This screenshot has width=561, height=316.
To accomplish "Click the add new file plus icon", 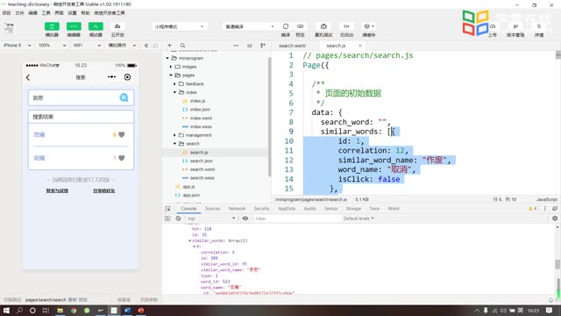I will point(169,46).
